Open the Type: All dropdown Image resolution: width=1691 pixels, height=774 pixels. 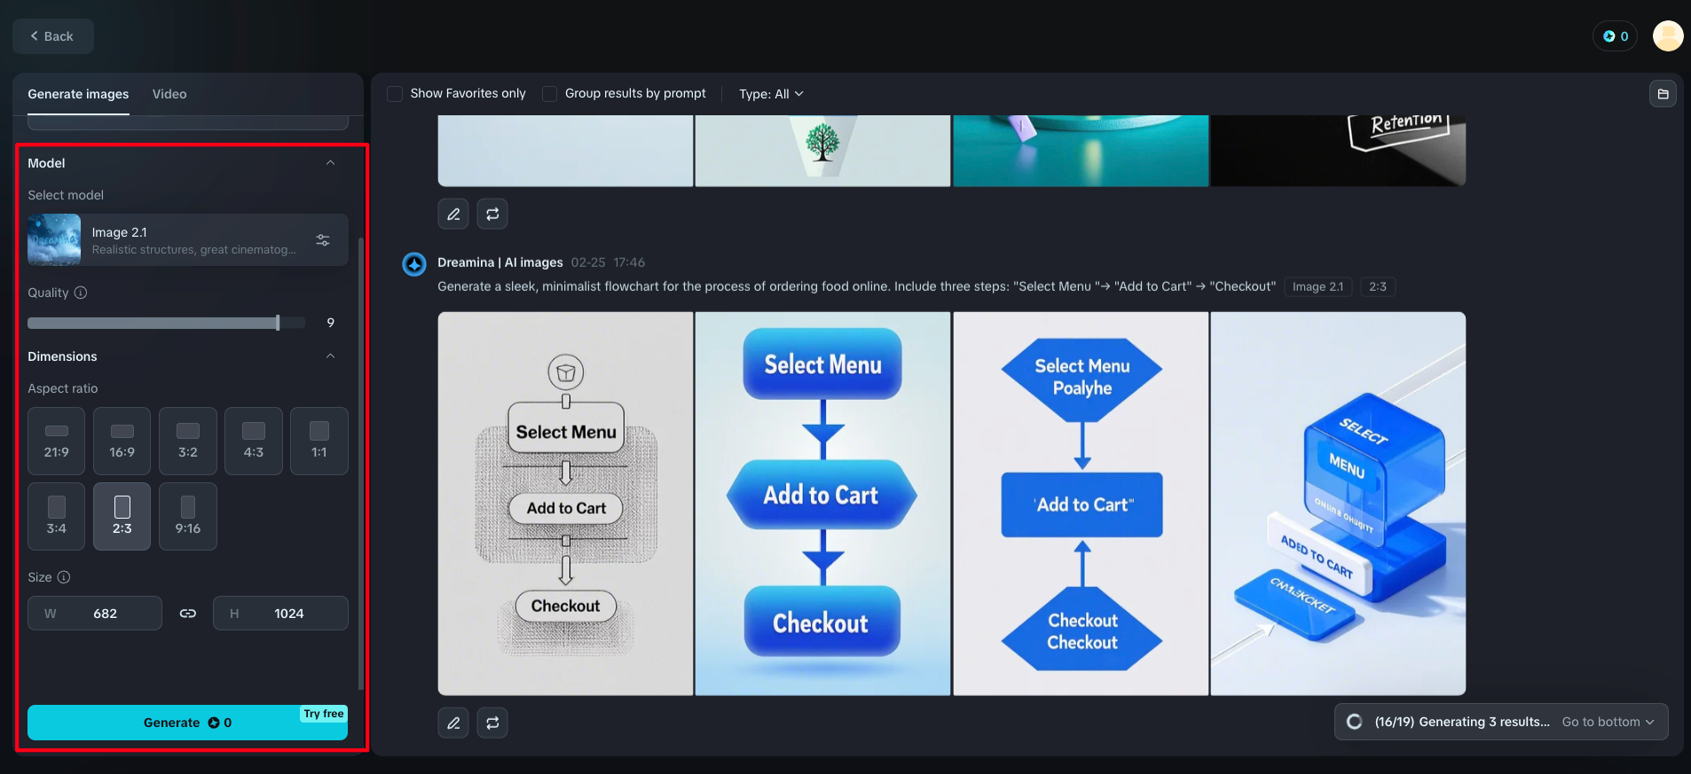click(x=771, y=94)
